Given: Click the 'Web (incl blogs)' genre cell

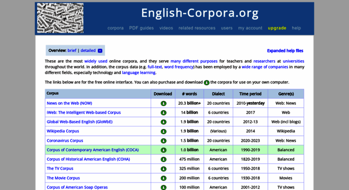Looking at the screenshot, I should (286, 122).
